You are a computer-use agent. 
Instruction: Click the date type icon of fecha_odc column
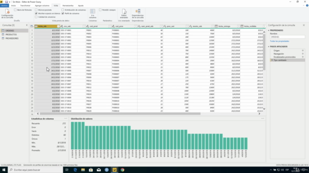36,26
